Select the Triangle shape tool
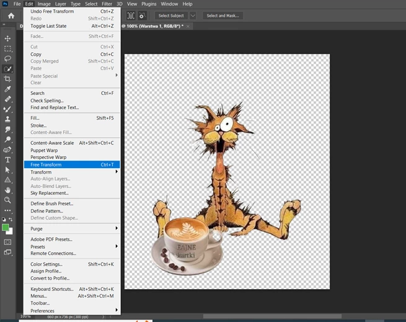This screenshot has width=406, height=322. coord(7,180)
